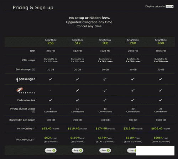Click the SAN storage help question mark
The height and width of the screenshot is (159, 178).
[34, 69]
